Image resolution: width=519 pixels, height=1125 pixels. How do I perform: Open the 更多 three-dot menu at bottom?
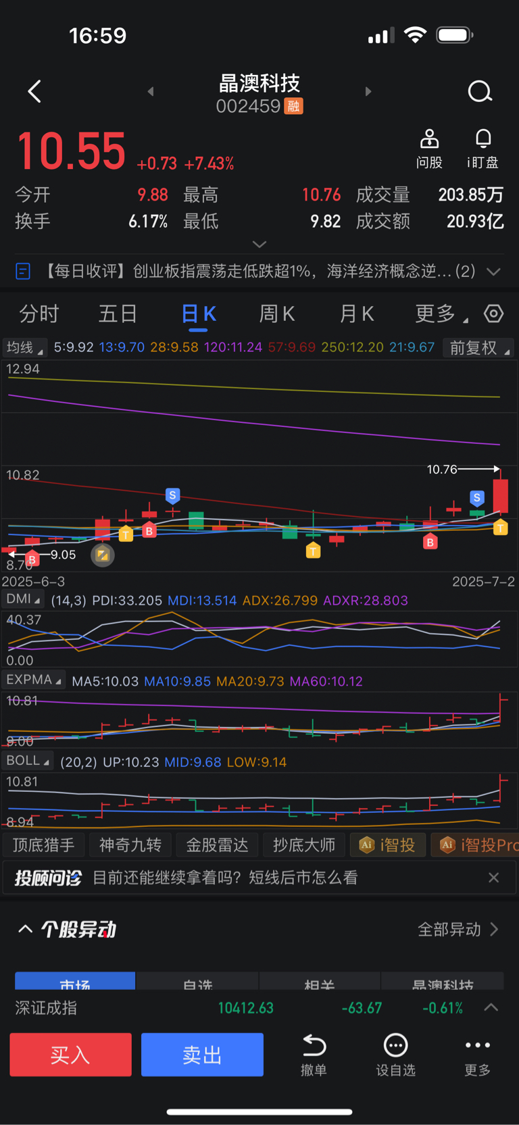pyautogui.click(x=478, y=1055)
